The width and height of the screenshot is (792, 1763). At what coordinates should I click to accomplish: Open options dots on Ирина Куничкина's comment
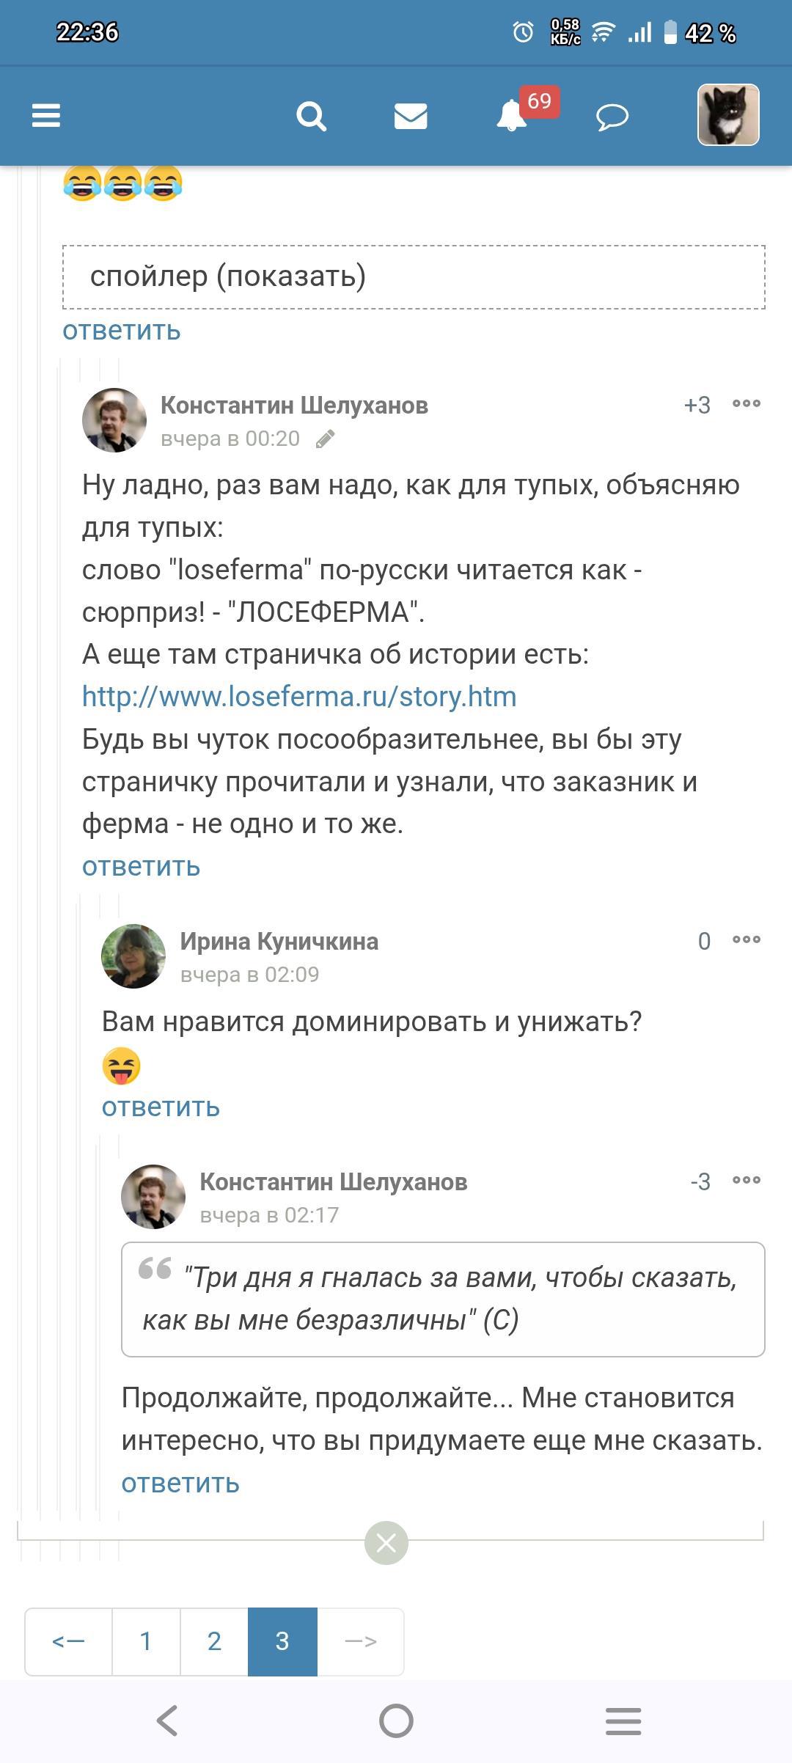tap(747, 939)
